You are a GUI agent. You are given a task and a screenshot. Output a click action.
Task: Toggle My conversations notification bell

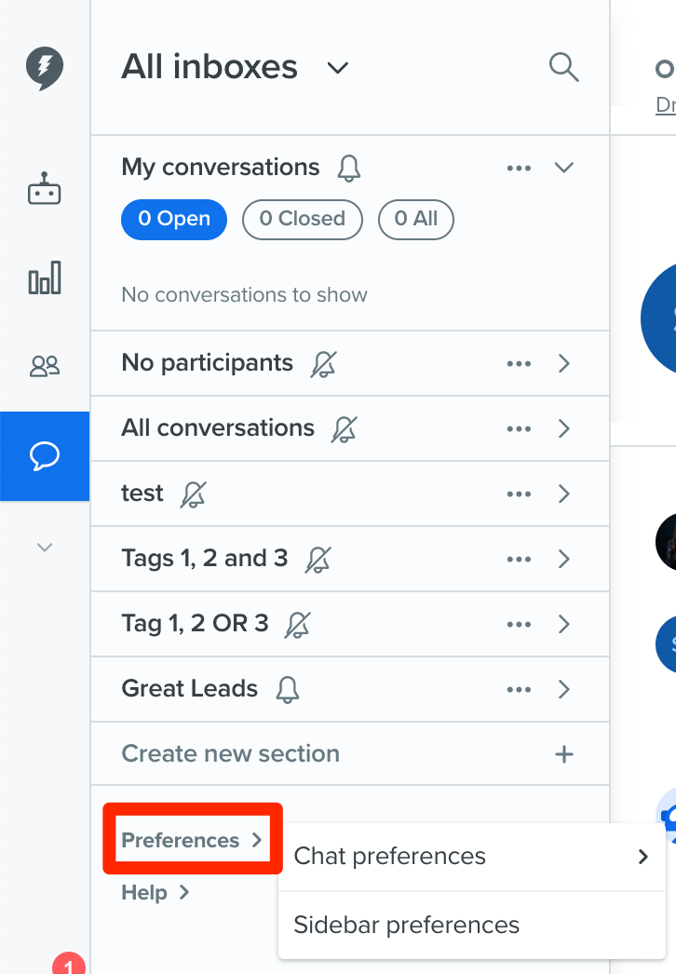[348, 168]
